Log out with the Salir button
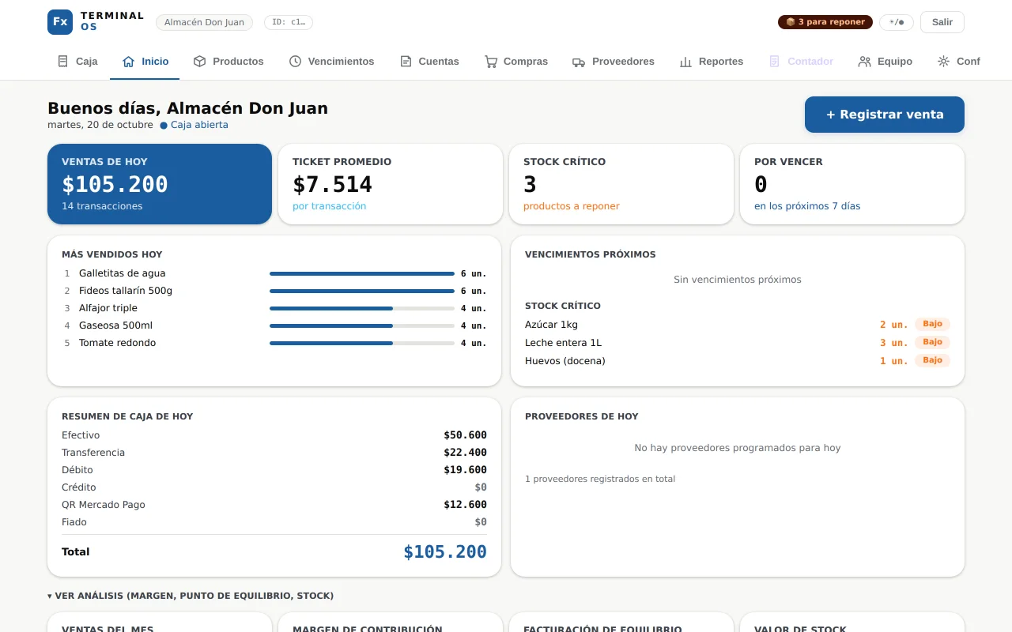The width and height of the screenshot is (1012, 632). [x=942, y=22]
